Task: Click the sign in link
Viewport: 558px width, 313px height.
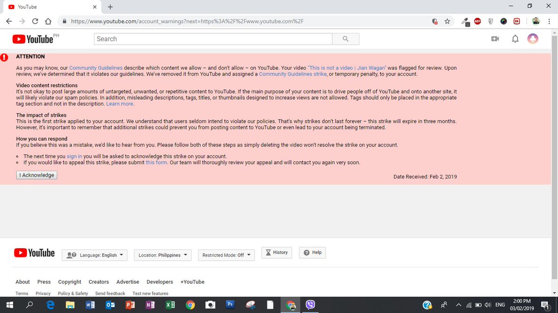Action: [x=74, y=157]
